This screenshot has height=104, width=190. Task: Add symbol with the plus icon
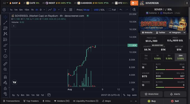(x=4, y=10)
